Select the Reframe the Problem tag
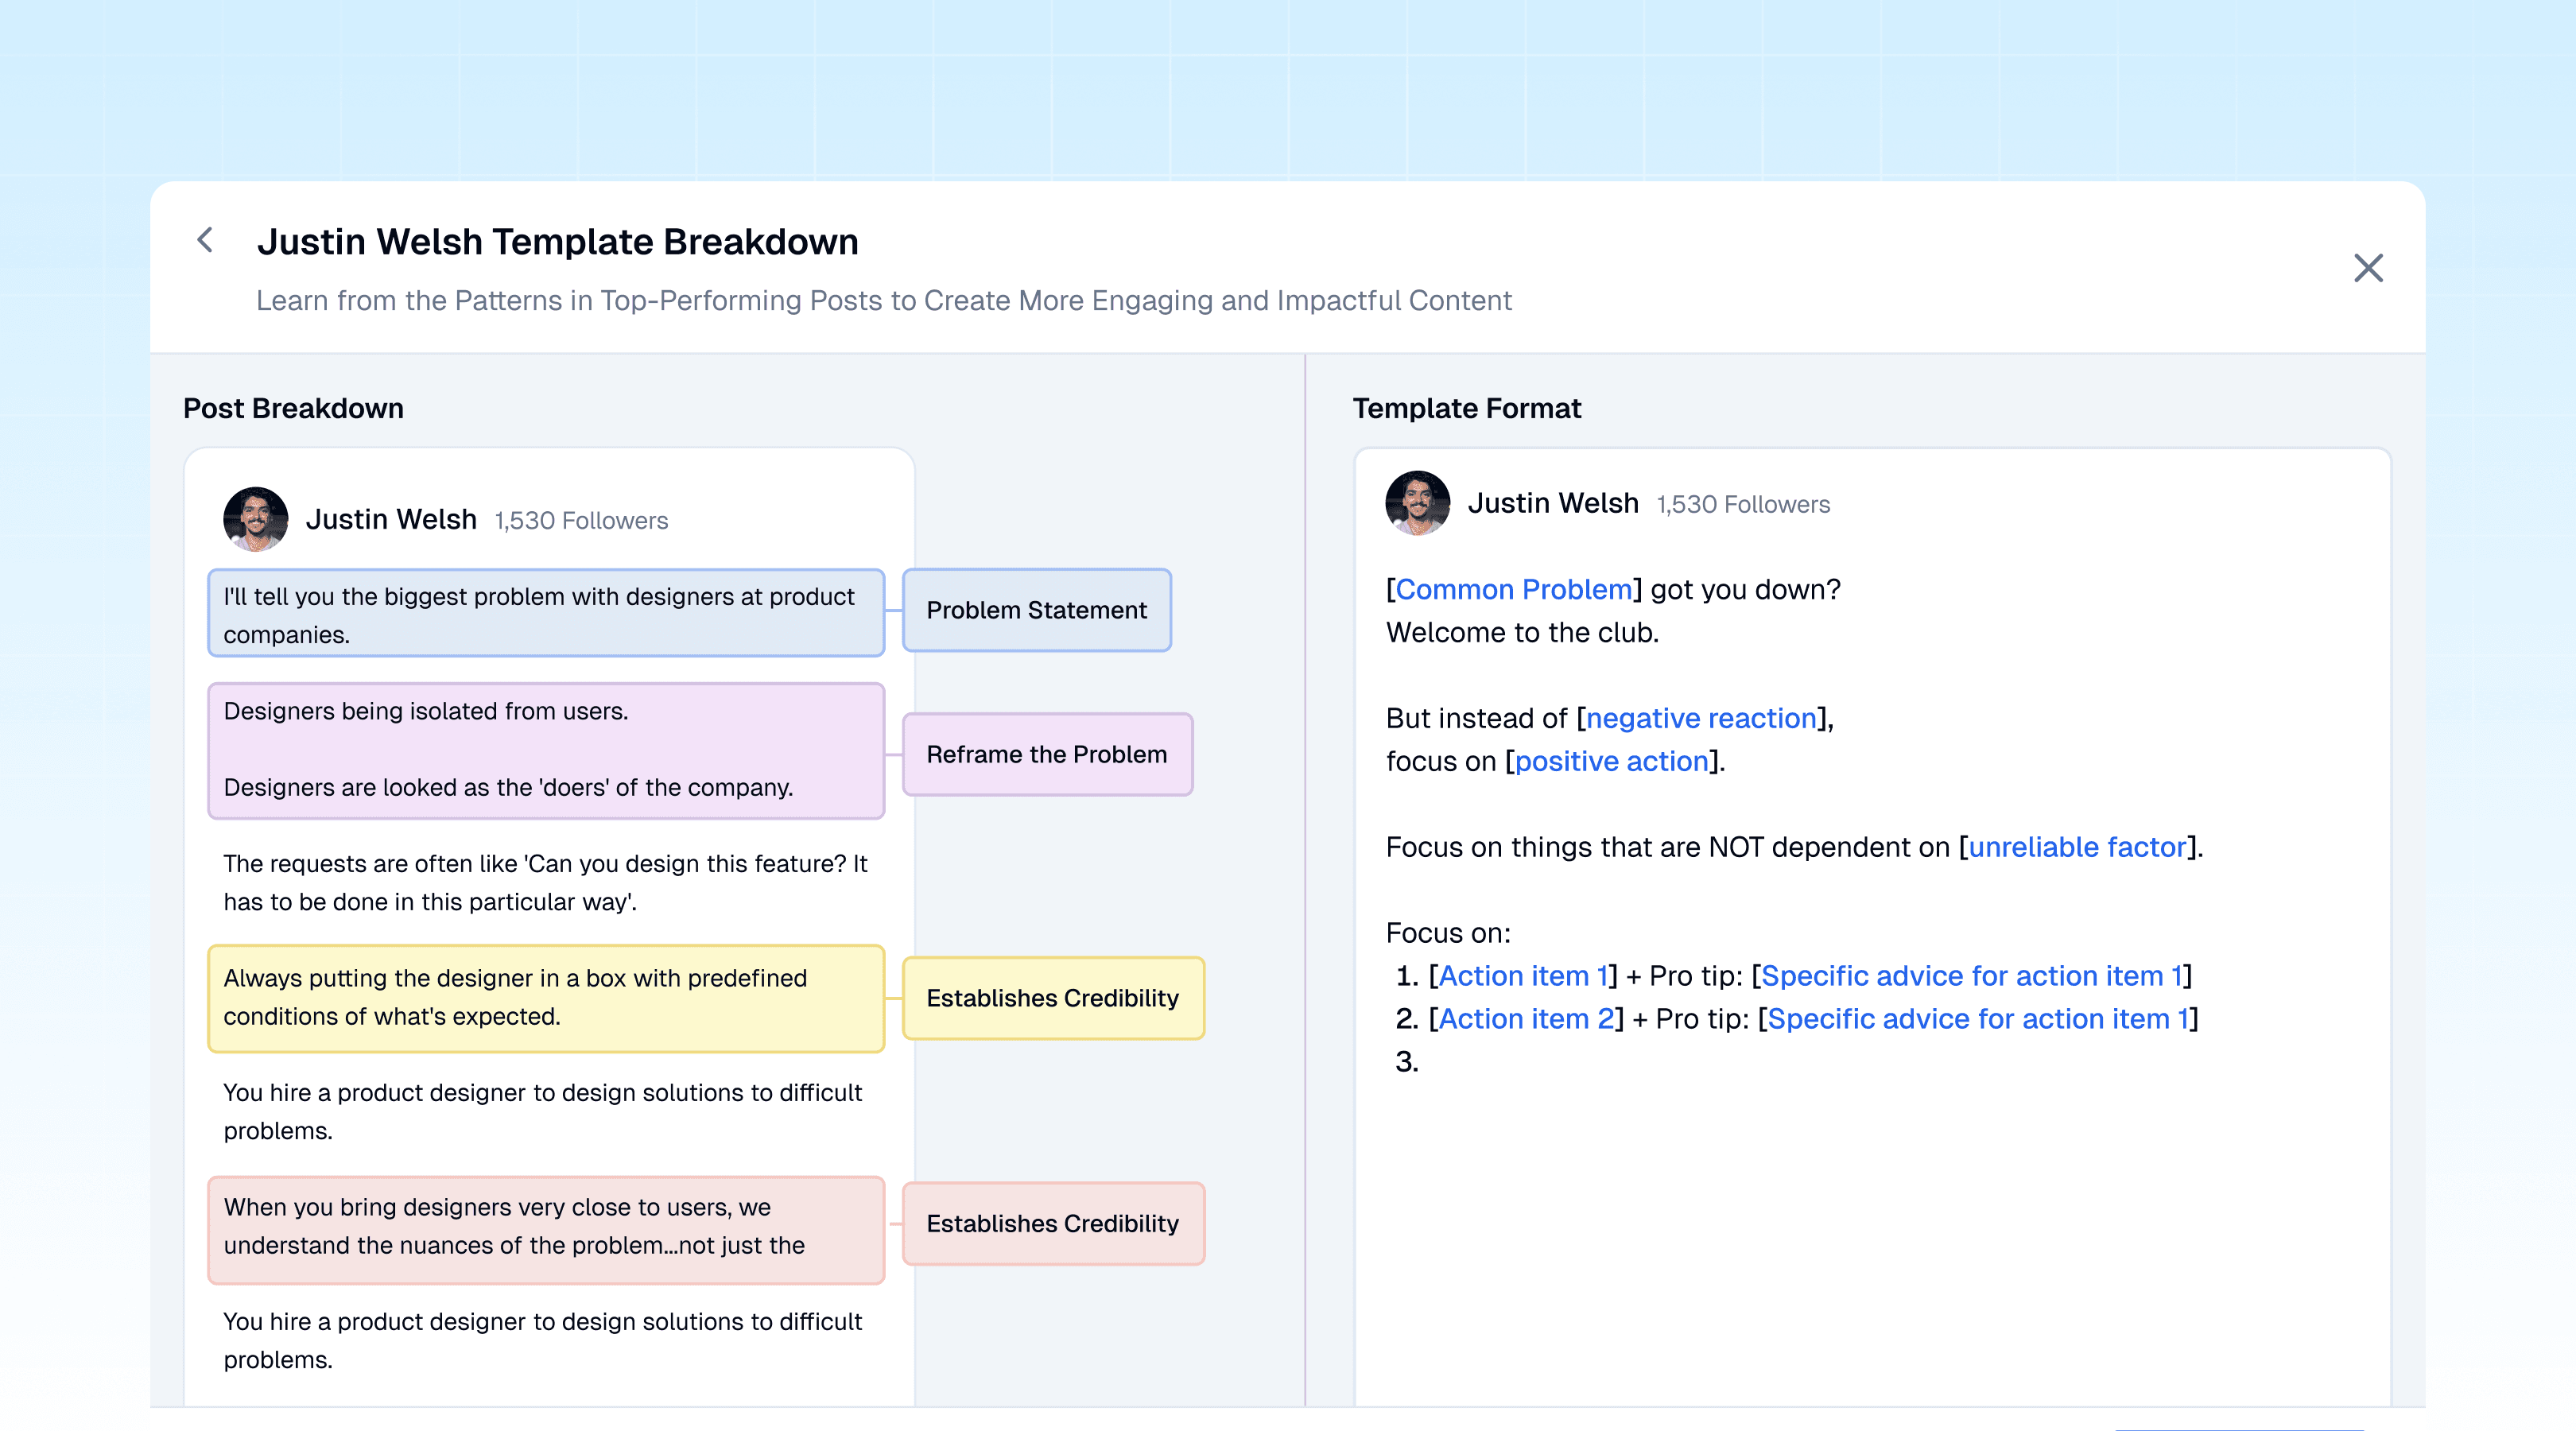This screenshot has height=1431, width=2576. point(1047,754)
